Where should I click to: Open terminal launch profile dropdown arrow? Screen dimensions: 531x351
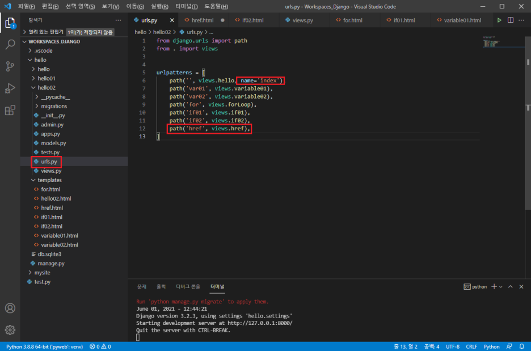coord(501,287)
